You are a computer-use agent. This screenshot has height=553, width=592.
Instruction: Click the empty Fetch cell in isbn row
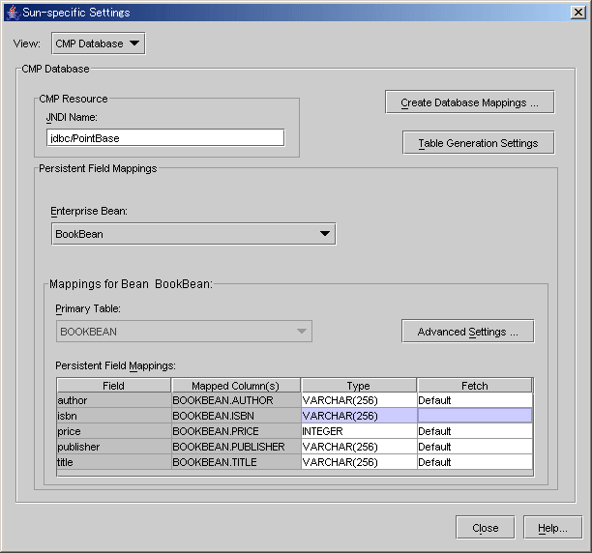click(x=475, y=416)
